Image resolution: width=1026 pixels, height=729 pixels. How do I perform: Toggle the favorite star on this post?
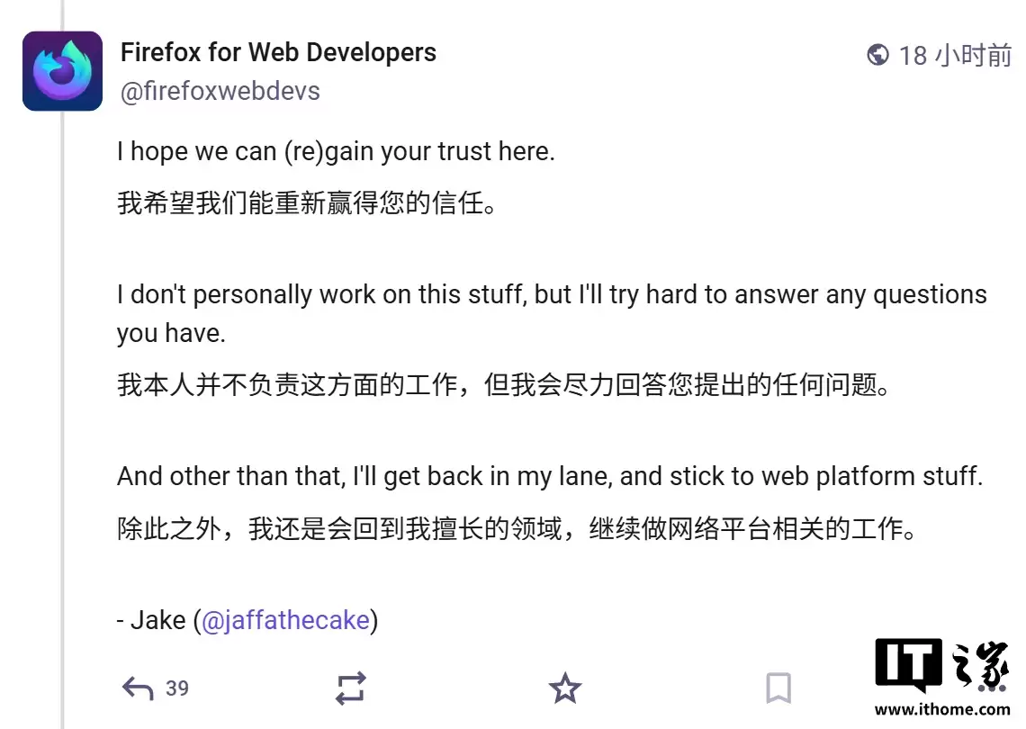(x=564, y=688)
